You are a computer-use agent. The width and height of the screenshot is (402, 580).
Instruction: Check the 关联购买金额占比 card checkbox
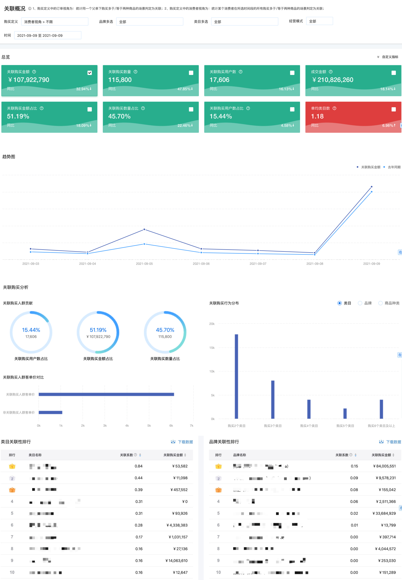pos(90,109)
